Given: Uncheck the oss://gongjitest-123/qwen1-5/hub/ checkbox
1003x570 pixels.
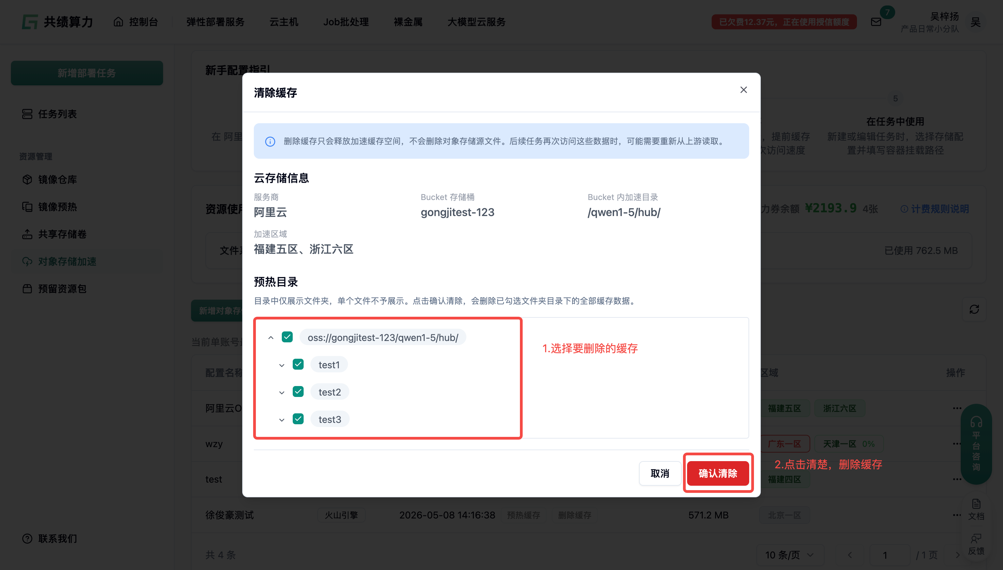Looking at the screenshot, I should 287,337.
